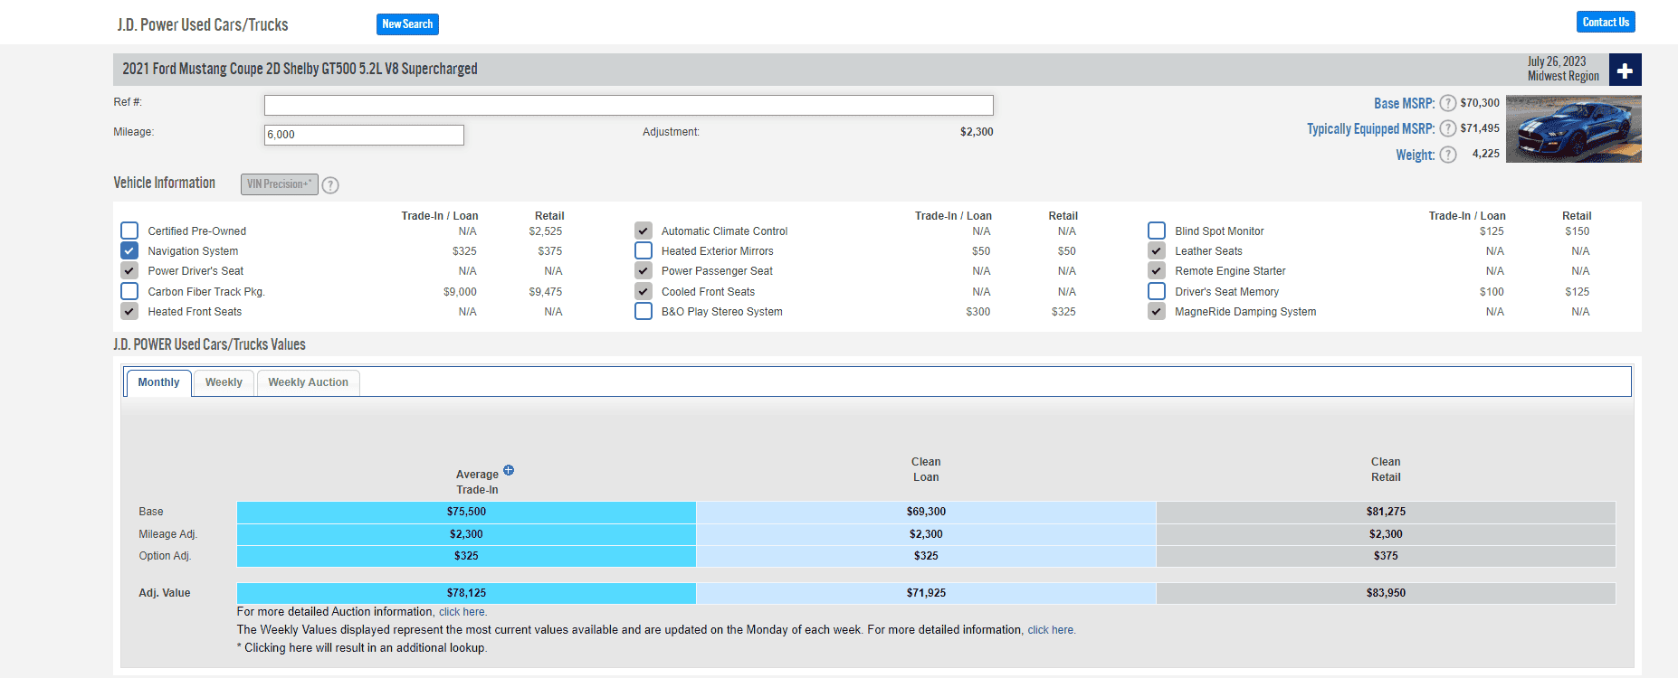
Task: Click the $9,475 Carbon Fiber retail price
Action: coord(546,292)
